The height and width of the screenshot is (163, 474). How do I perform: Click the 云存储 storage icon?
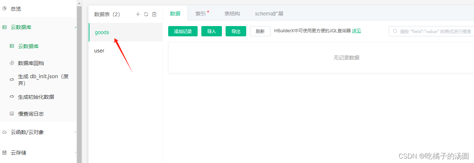pyautogui.click(x=5, y=152)
